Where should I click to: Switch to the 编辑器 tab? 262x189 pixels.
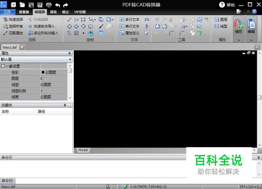pos(40,12)
